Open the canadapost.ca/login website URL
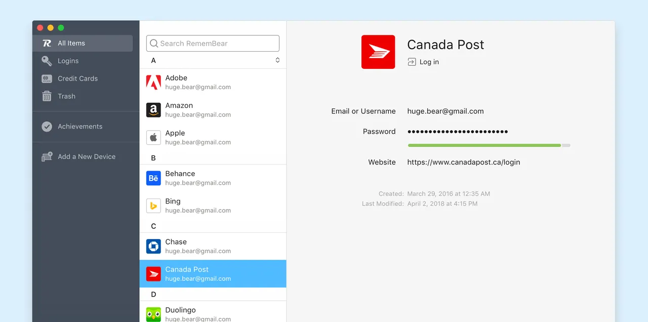 (x=464, y=163)
